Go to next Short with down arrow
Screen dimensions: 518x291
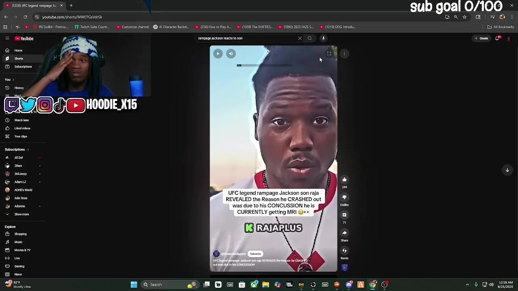(x=507, y=170)
